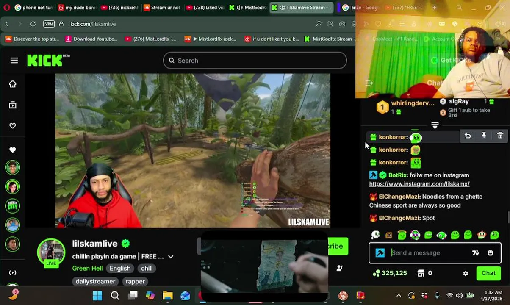Screen dimensions: 510x305
Task: Click whirlingderv leaderboard first-place entry
Action: coord(408,107)
